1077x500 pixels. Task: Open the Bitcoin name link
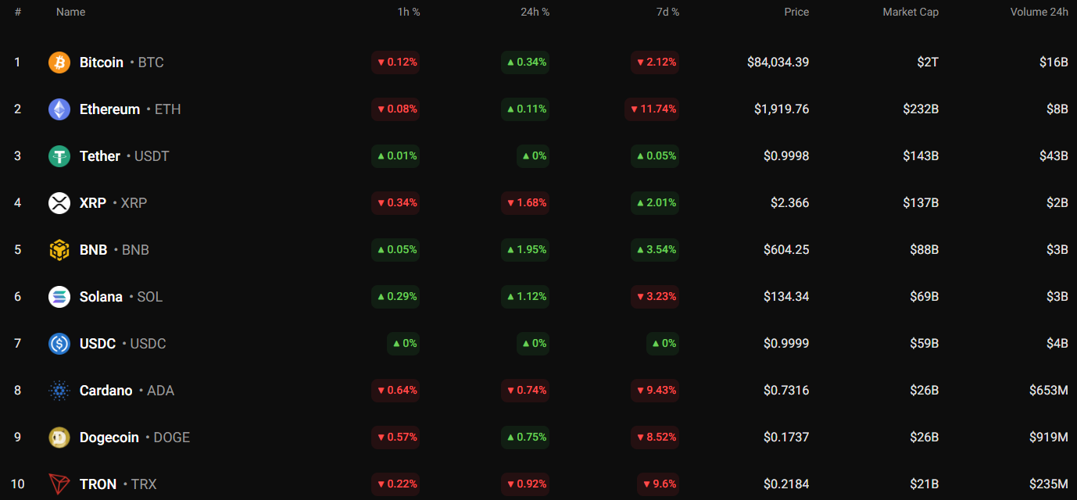pyautogui.click(x=102, y=62)
